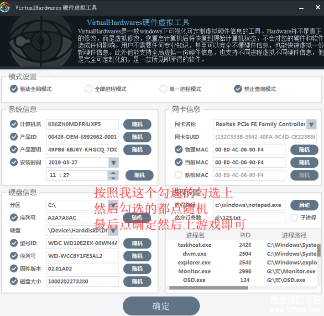Enable the 系统MAC checkbox
The width and height of the screenshot is (324, 316).
[x=178, y=175]
